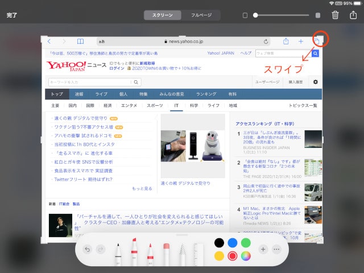Screen dimensions: 364x273
Task: Open the ellipsis more options in tool palette
Action: [276, 249]
